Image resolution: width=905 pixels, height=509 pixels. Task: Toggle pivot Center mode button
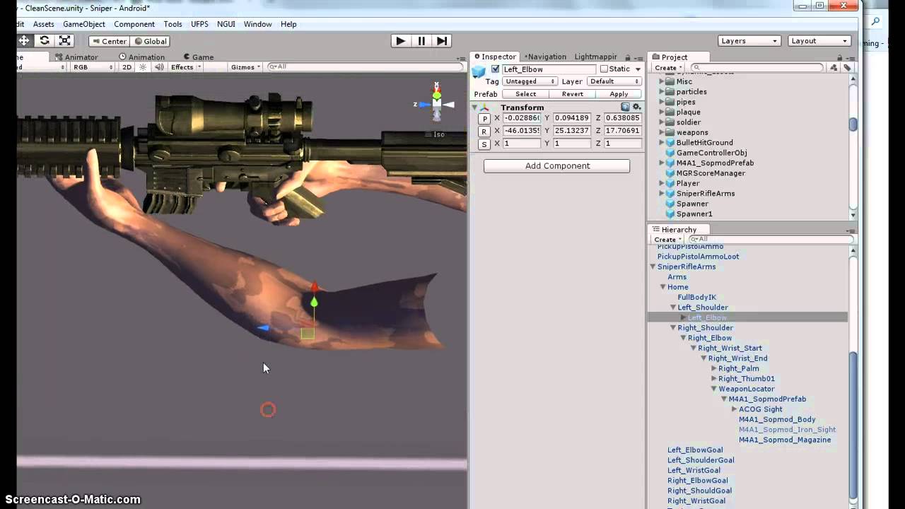(x=108, y=41)
